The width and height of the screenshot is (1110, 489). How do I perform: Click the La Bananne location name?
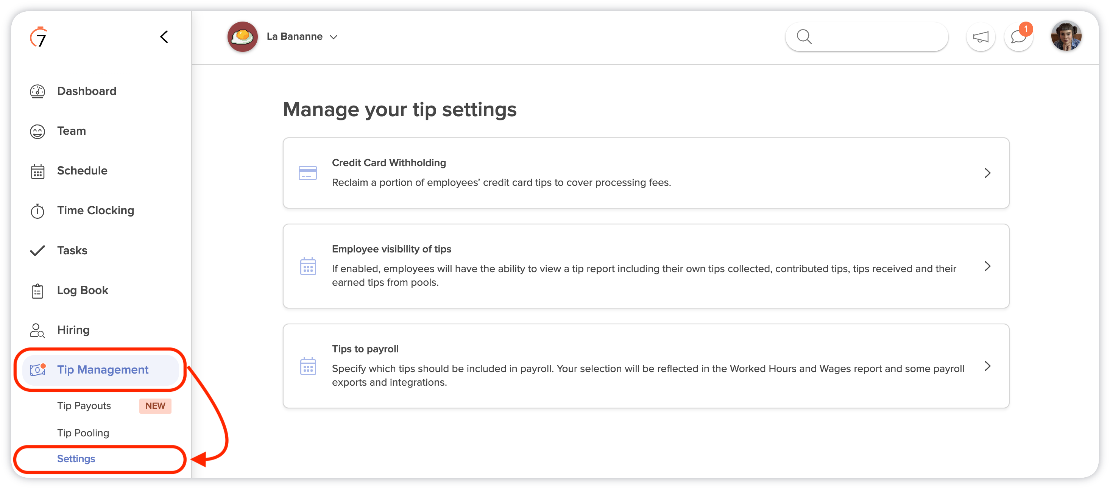click(x=295, y=37)
